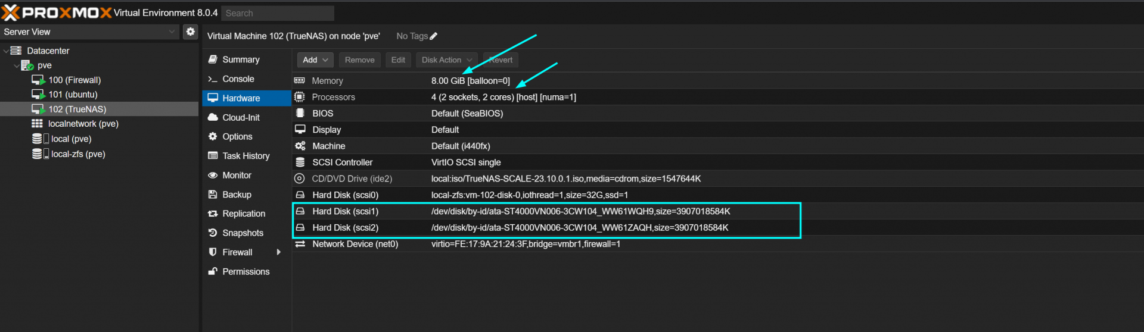Click the 101 (ubuntu) VM monitor icon
This screenshot has height=332, width=1144.
point(38,94)
